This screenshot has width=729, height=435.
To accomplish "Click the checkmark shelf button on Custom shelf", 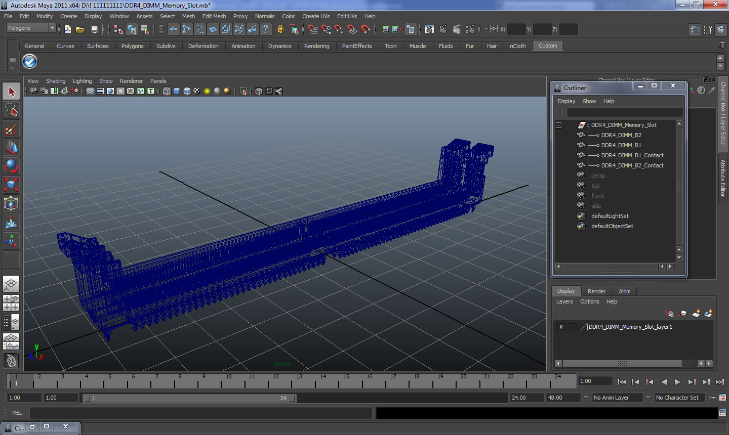I will coord(30,62).
